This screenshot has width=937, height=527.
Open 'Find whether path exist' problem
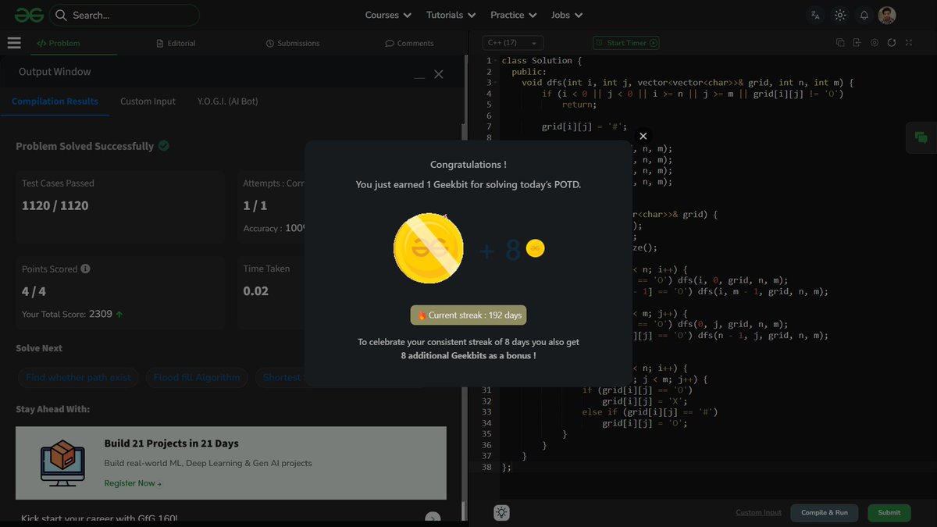(x=78, y=377)
